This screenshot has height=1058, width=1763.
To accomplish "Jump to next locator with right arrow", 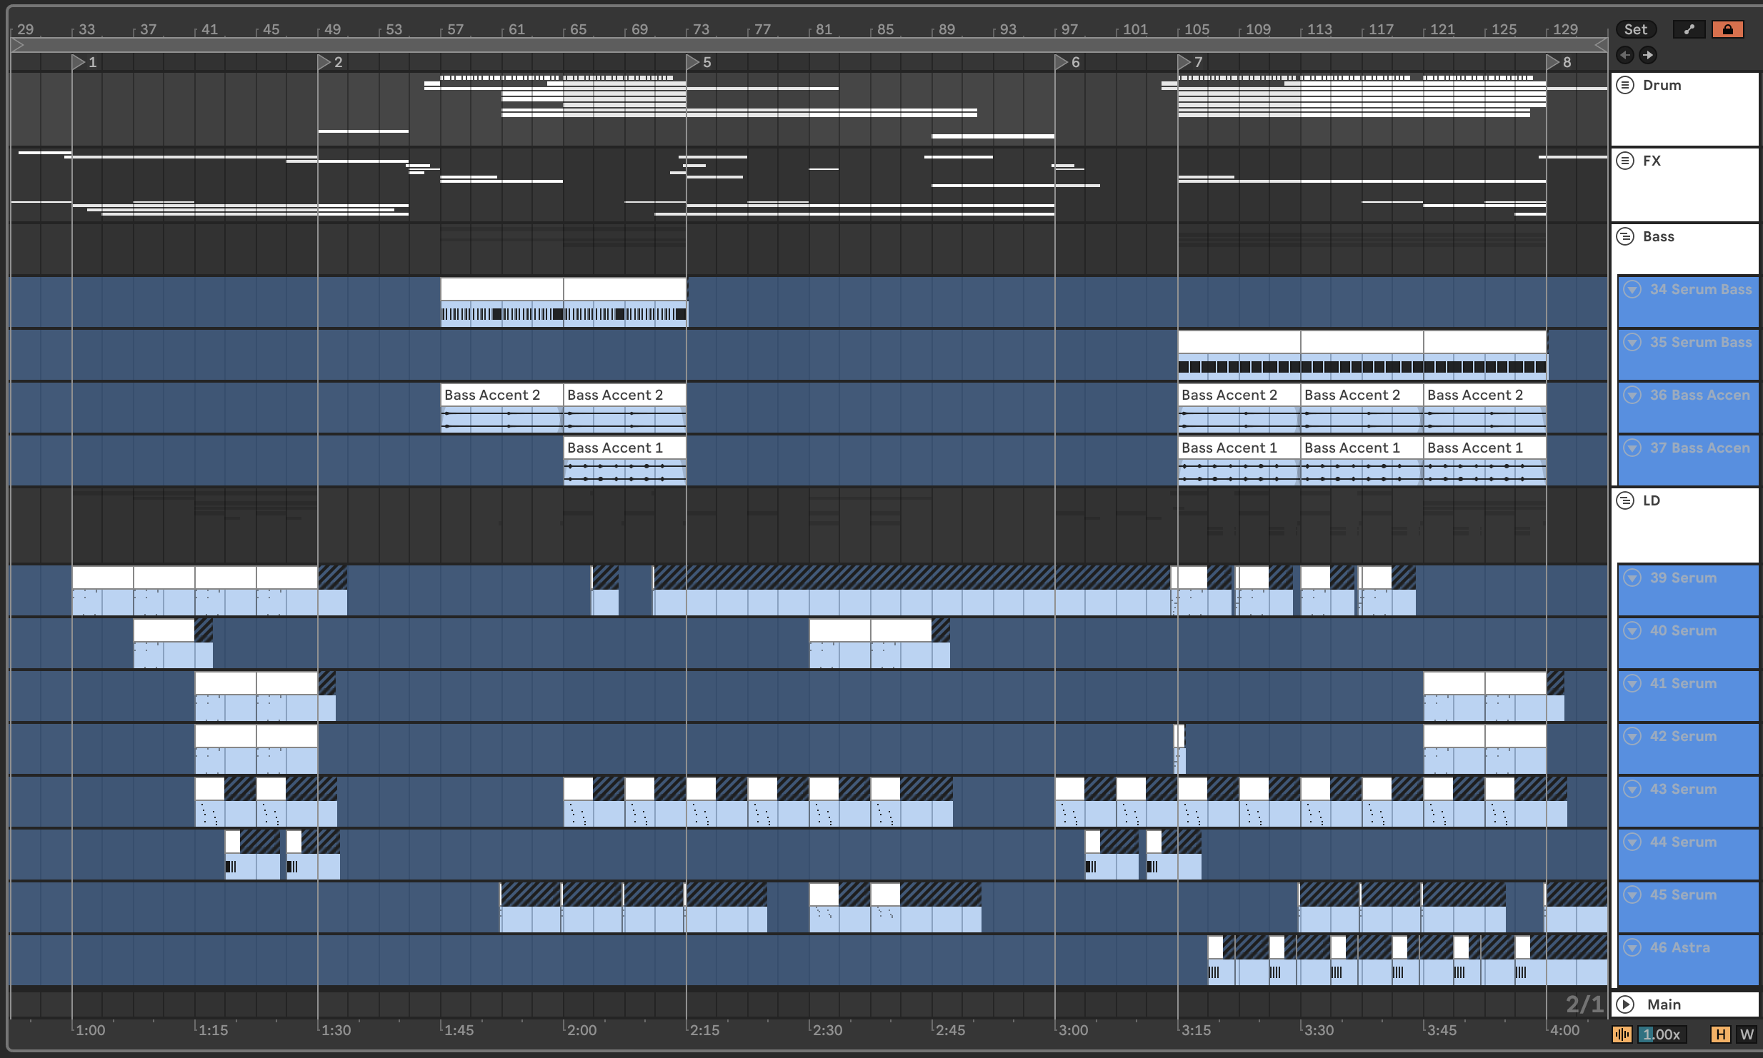I will pos(1648,55).
